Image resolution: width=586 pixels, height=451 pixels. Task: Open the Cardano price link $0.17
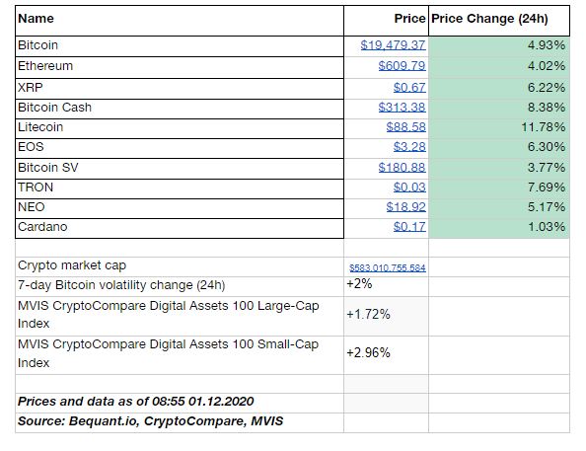click(x=409, y=227)
